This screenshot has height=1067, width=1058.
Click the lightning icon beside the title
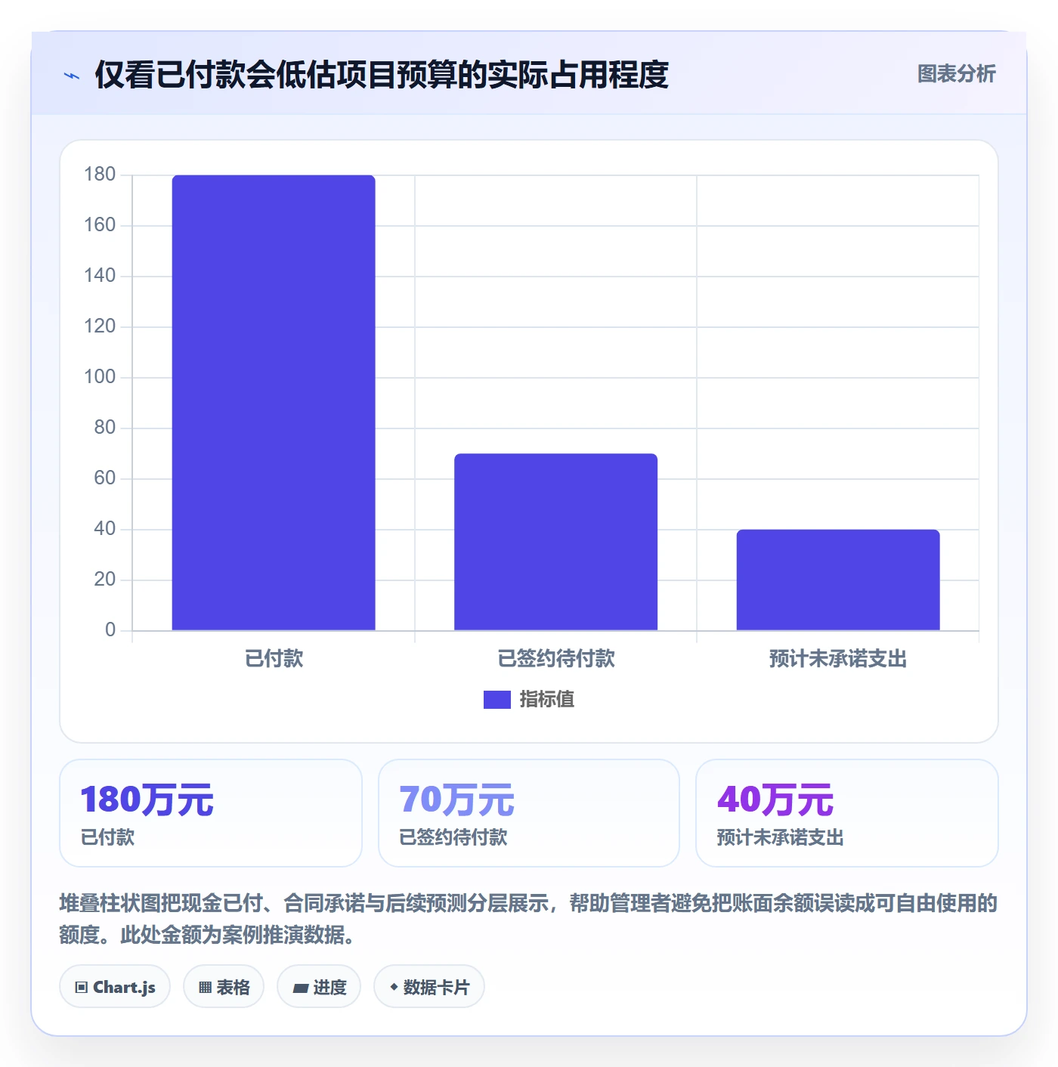point(72,76)
